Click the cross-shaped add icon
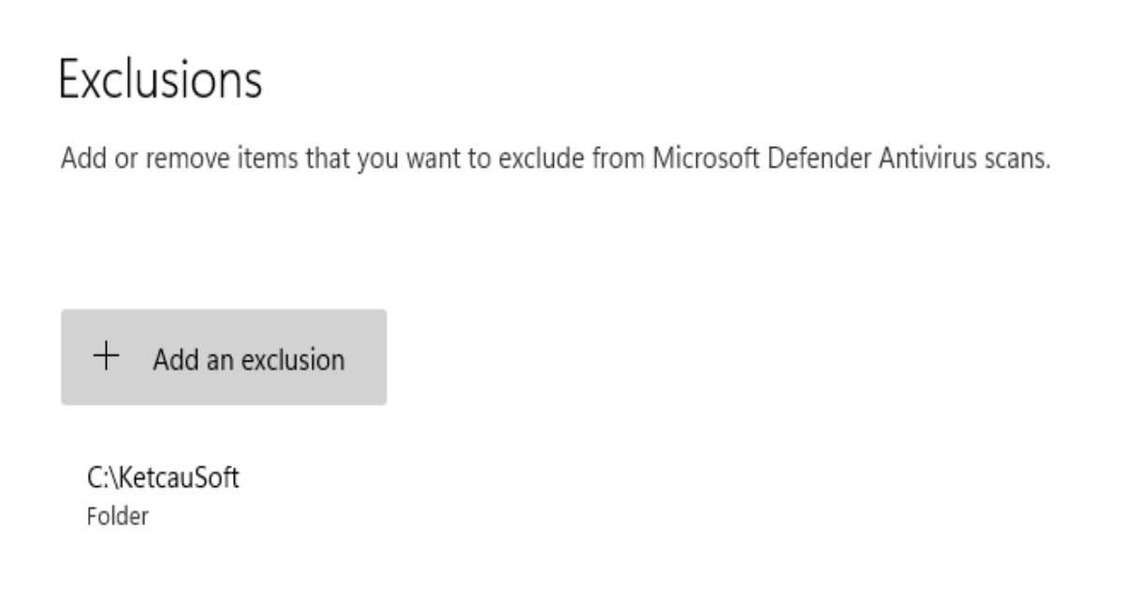The width and height of the screenshot is (1123, 590). tap(108, 358)
